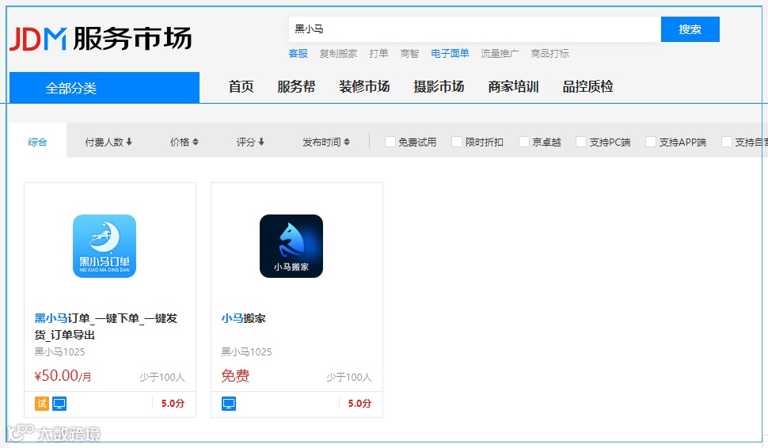768x448 pixels.
Task: Enable the 限时折扣 filter checkbox
Action: point(457,142)
